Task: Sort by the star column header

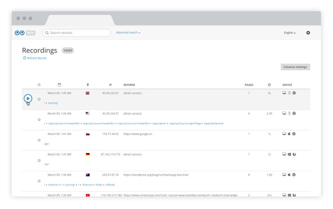Action: coord(39,85)
